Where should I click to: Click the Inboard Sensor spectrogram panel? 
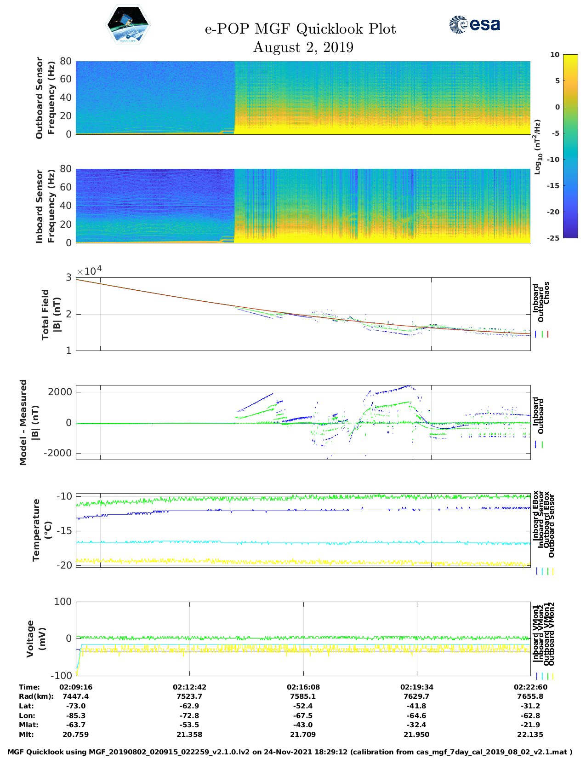point(303,206)
